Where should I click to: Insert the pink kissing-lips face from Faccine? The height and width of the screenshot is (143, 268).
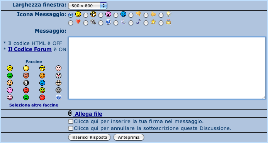[10, 98]
